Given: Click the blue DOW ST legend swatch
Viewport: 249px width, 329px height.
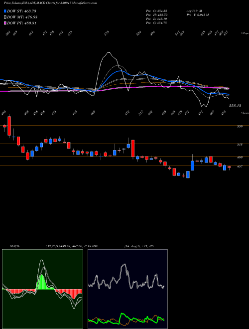Looking at the screenshot, I should point(5,11).
